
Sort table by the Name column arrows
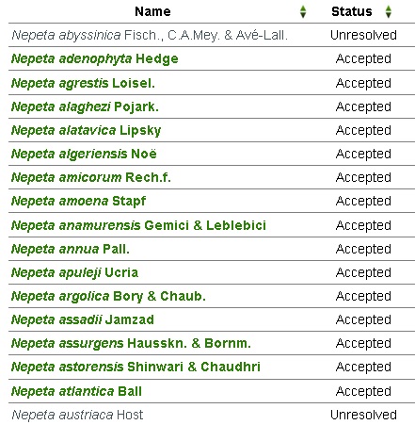click(303, 11)
